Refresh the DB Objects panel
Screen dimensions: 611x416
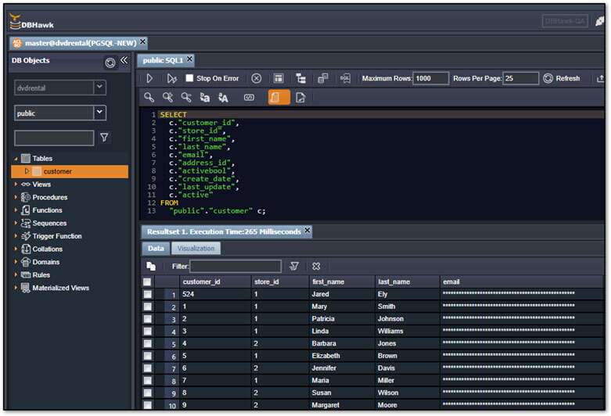(x=110, y=62)
